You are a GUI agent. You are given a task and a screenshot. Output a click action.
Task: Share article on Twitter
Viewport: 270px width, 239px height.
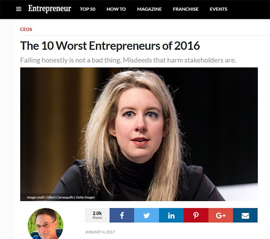[147, 215]
